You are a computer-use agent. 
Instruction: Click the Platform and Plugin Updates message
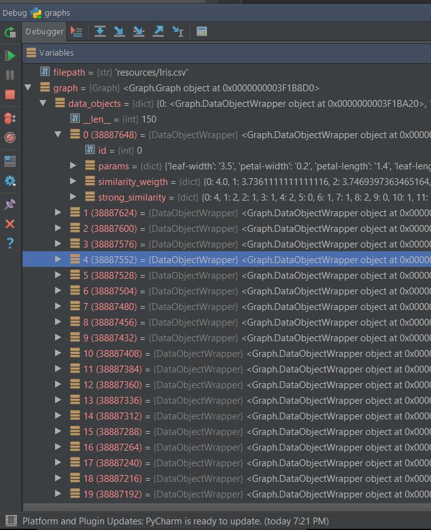176,521
